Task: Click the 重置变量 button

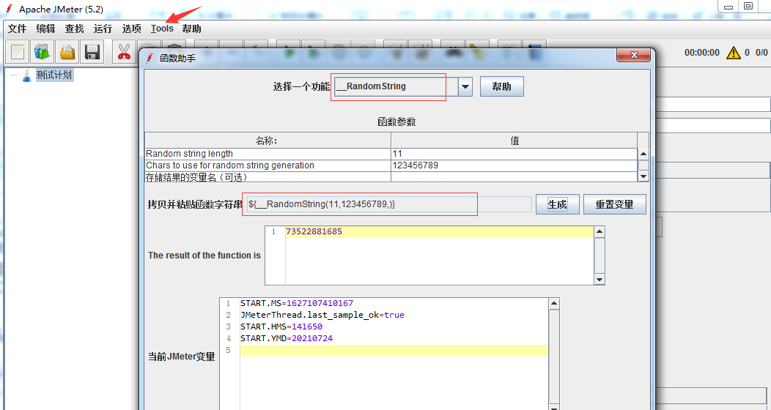Action: [615, 204]
